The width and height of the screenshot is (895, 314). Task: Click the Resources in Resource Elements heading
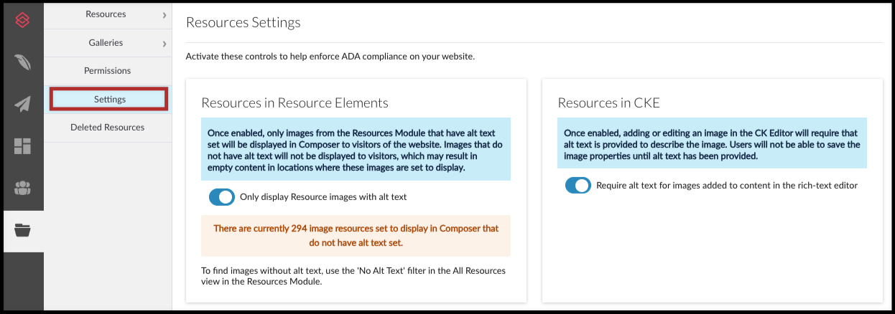295,103
